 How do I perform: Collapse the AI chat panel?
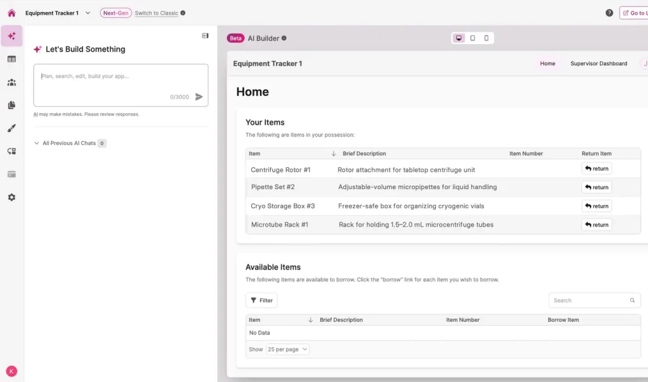pos(205,36)
